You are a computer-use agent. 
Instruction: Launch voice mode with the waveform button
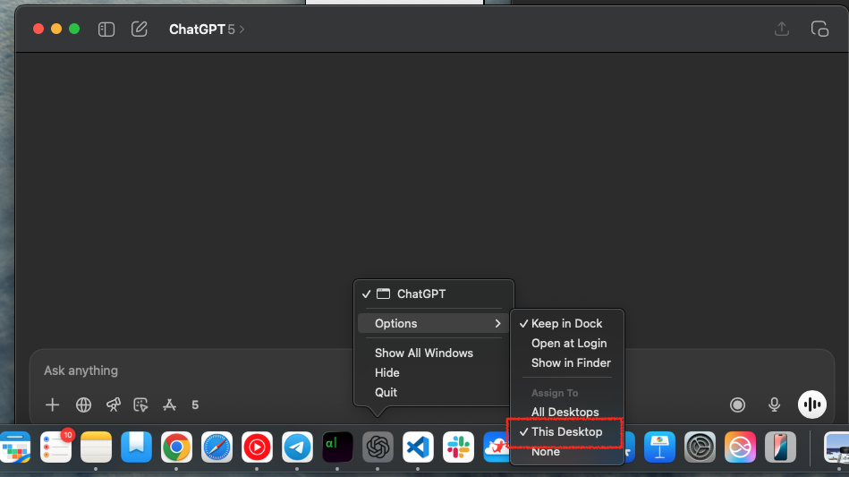[812, 405]
